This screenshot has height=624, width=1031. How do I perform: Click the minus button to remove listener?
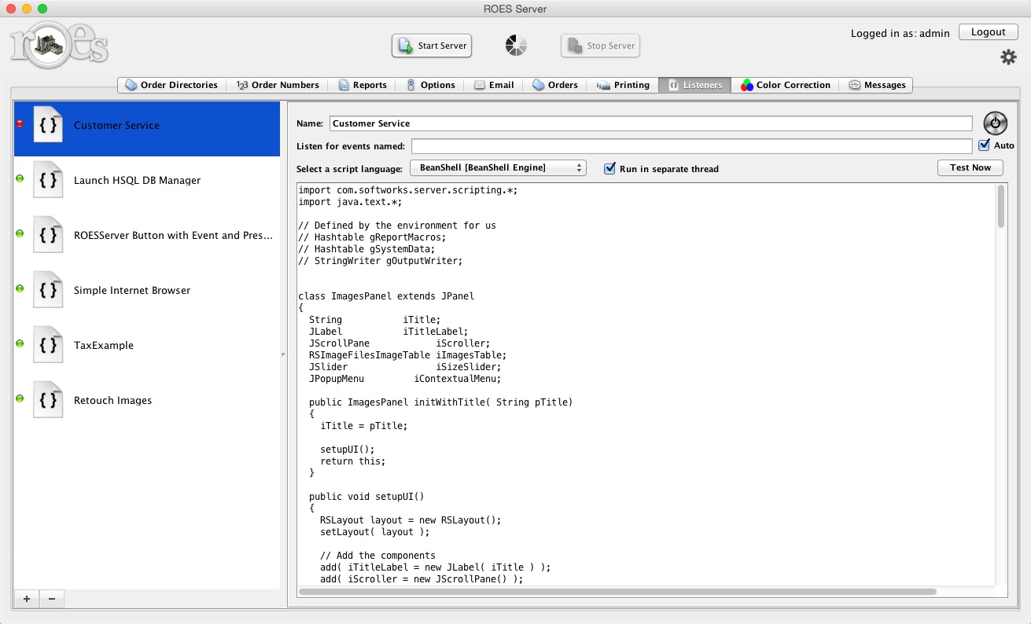[52, 599]
